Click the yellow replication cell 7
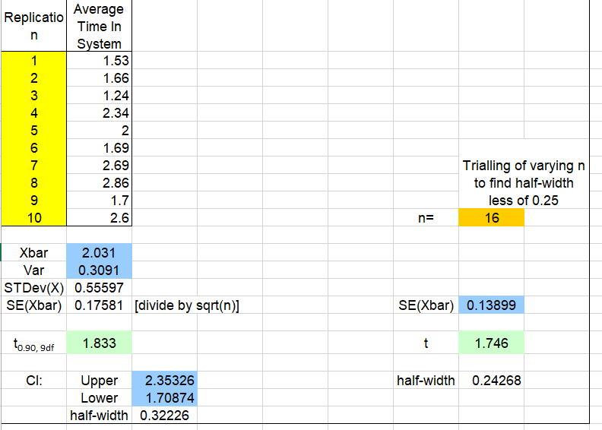 [33, 165]
